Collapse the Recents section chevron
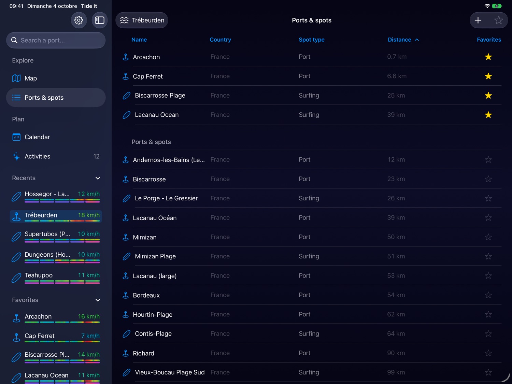Screen dimensions: 512x384 coord(98,178)
